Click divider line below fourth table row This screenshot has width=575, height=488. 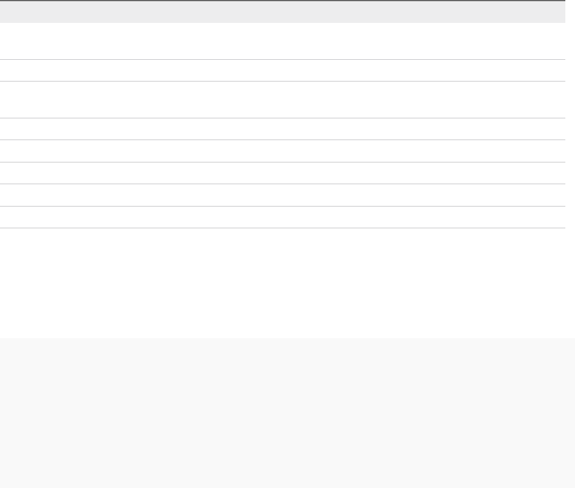pyautogui.click(x=283, y=140)
